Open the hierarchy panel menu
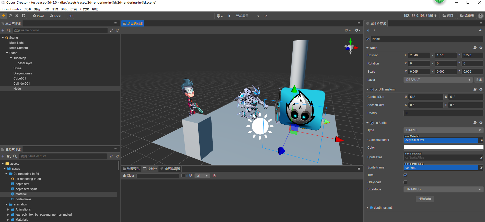 click(x=116, y=23)
